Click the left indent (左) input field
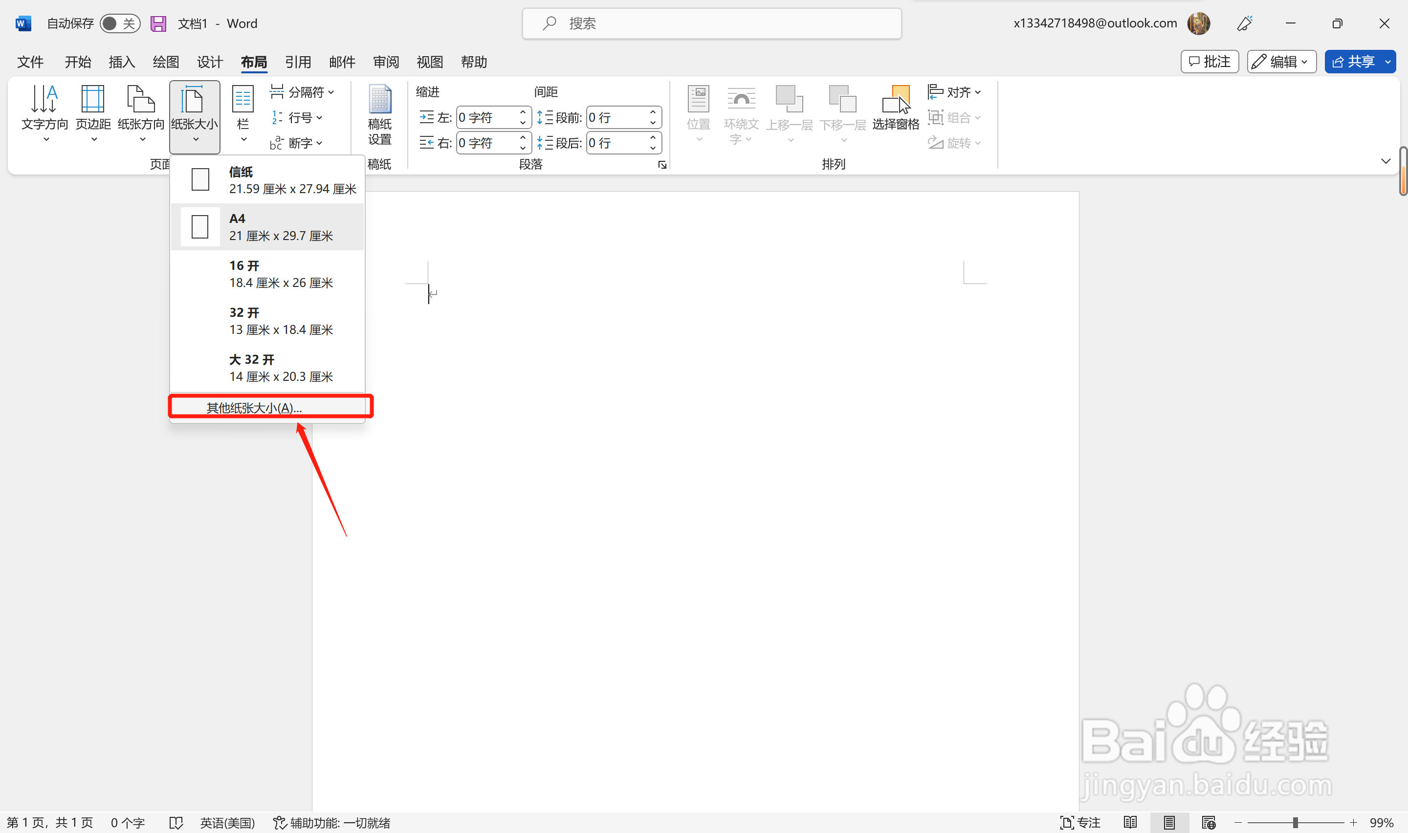 tap(485, 117)
